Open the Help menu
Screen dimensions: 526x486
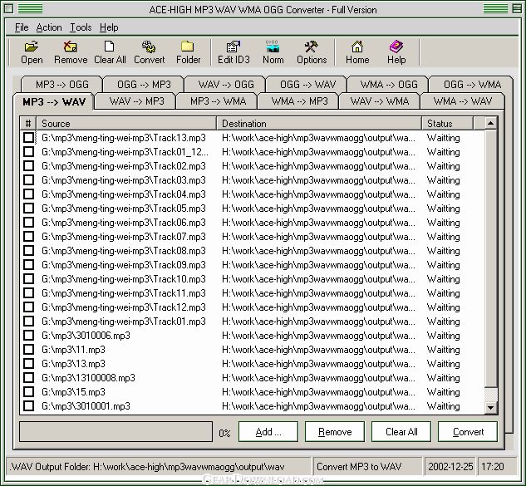click(109, 27)
